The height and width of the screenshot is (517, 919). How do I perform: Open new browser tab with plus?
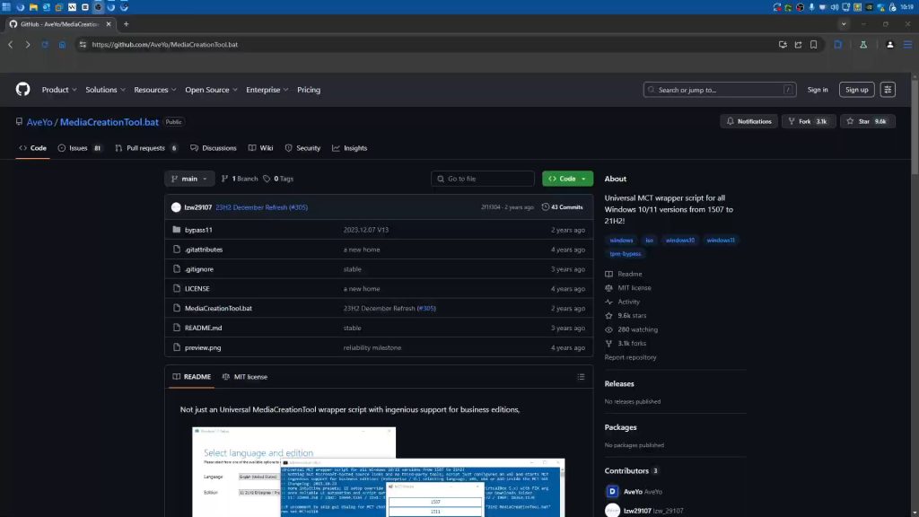126,24
